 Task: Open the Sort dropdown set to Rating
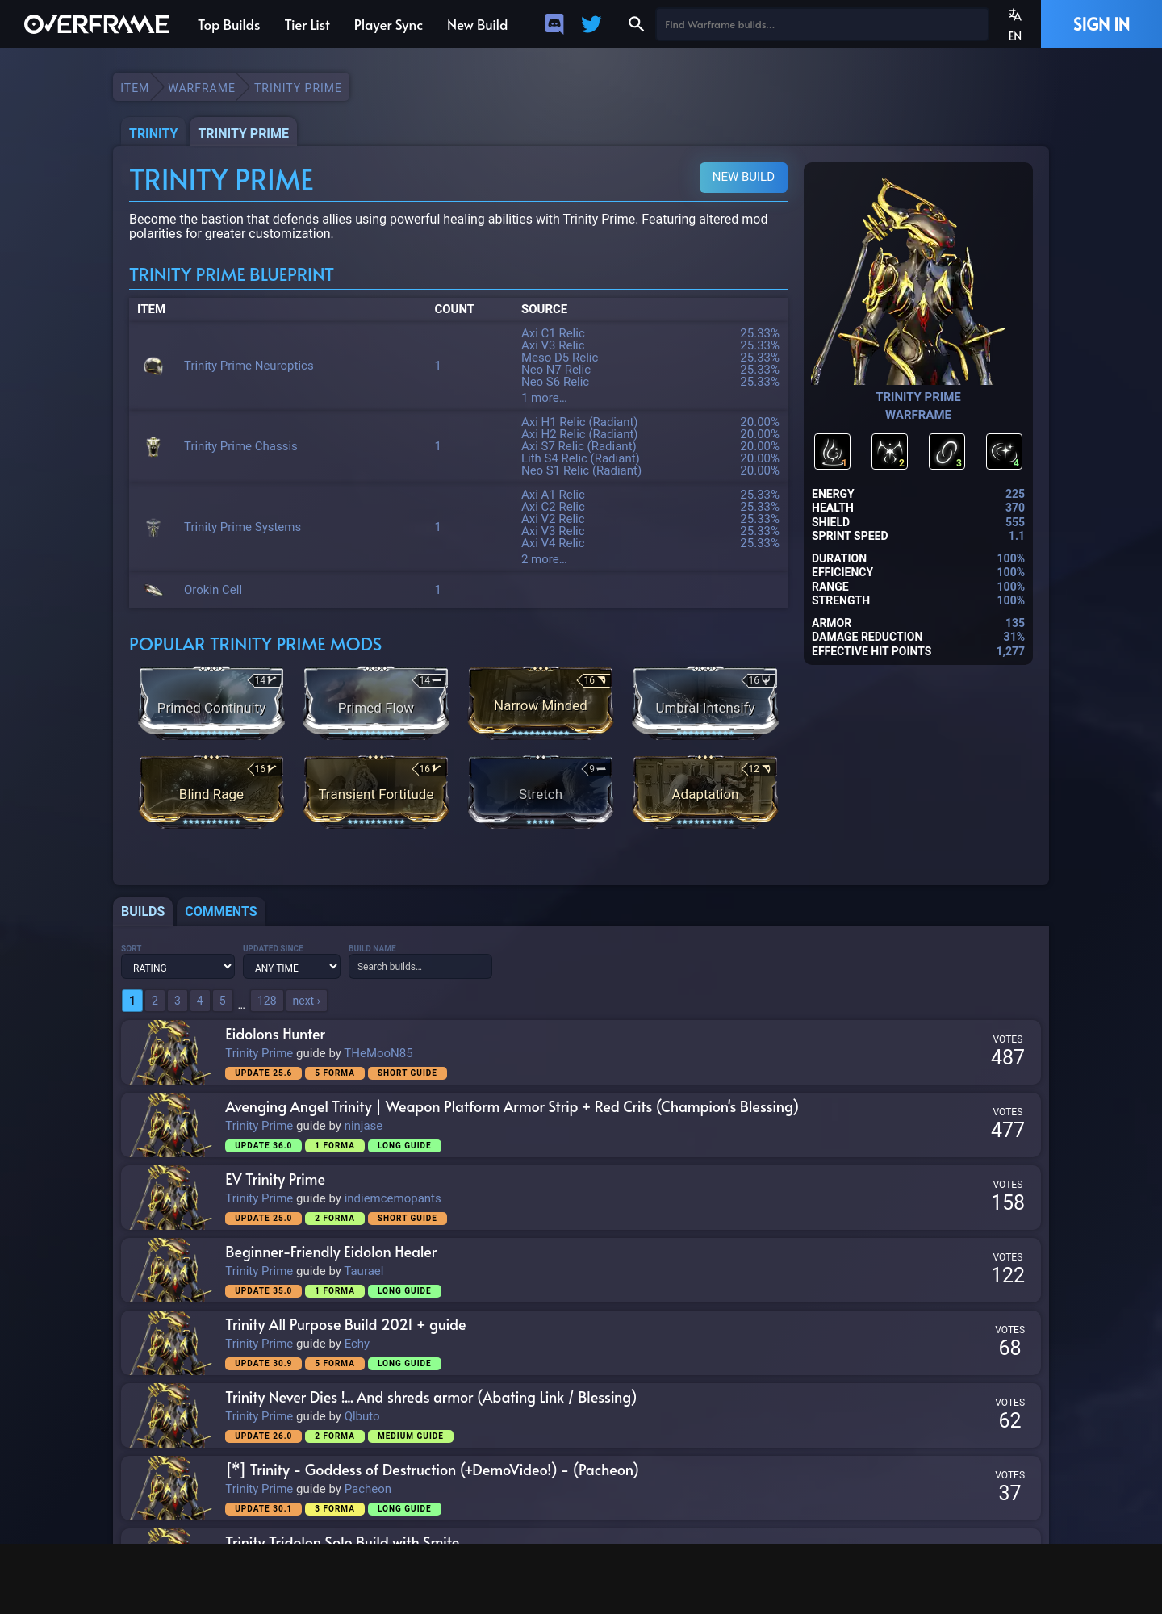click(x=178, y=967)
